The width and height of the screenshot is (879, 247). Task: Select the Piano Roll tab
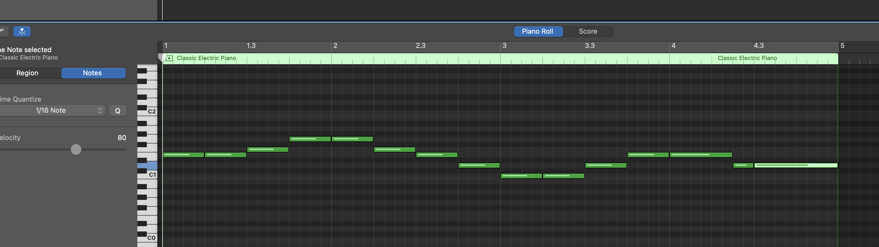click(538, 31)
